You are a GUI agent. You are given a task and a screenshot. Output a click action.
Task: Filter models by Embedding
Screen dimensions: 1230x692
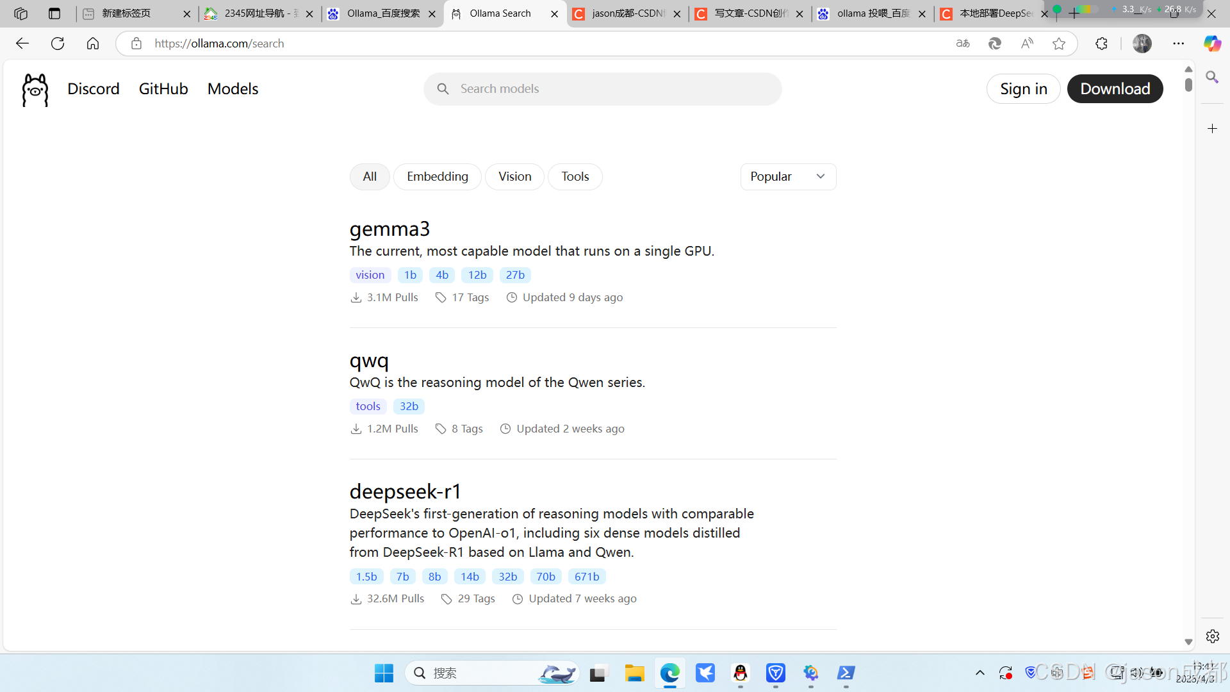(x=437, y=176)
